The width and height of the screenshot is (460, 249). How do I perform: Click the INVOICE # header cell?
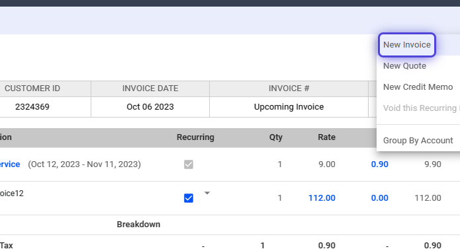[x=289, y=89]
